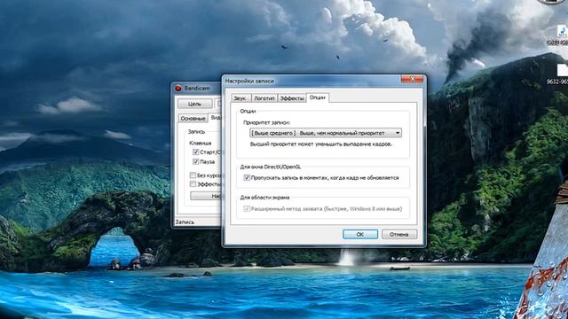Click the top desktop music file icon
The width and height of the screenshot is (568, 319).
coord(562,31)
